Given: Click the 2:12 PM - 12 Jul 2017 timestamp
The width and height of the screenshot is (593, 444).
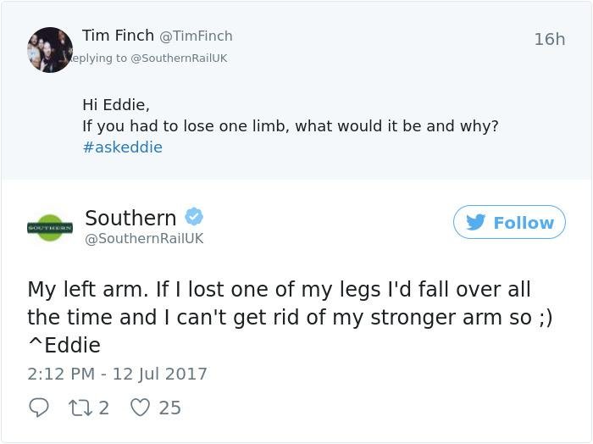Looking at the screenshot, I should [x=117, y=373].
